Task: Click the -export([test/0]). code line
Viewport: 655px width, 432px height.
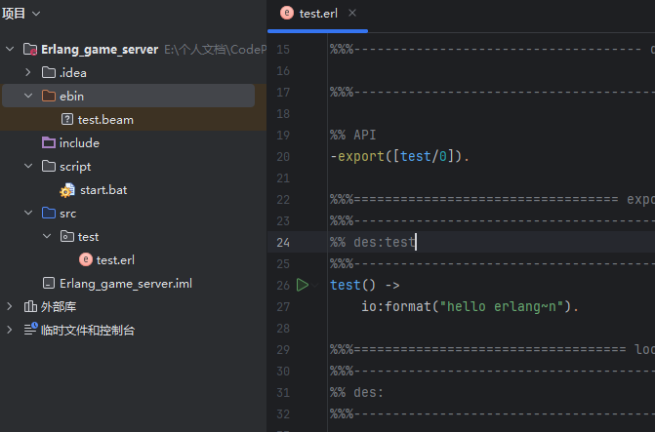Action: coord(400,157)
